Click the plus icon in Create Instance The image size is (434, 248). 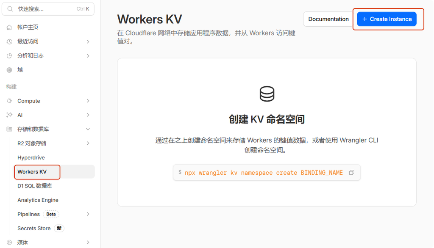point(364,19)
